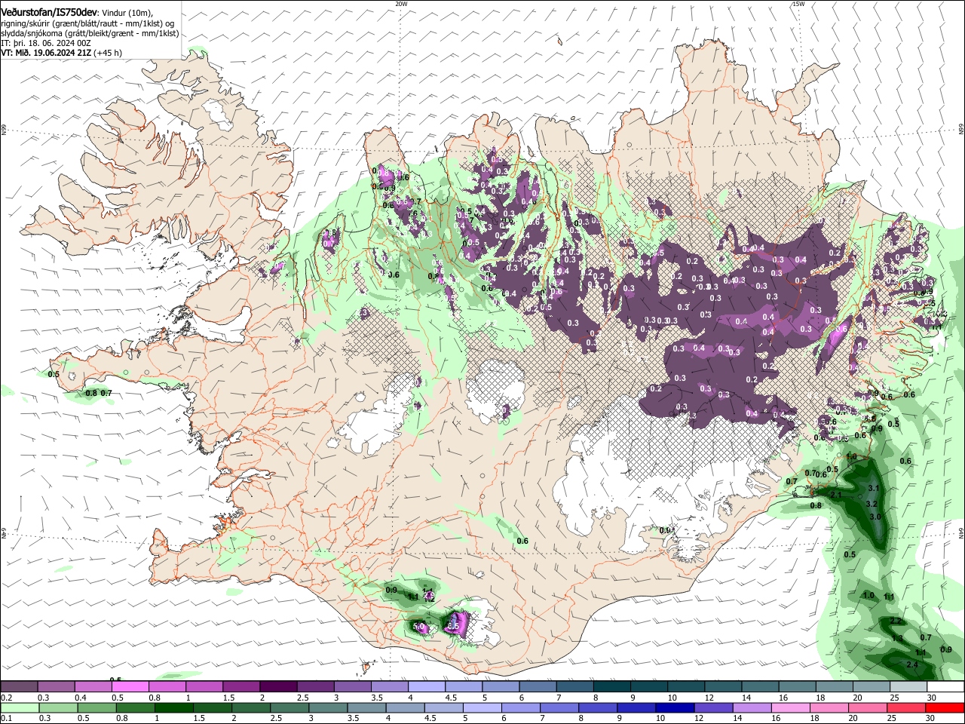
Task: Click the 20W longitude label
Action: click(x=401, y=4)
